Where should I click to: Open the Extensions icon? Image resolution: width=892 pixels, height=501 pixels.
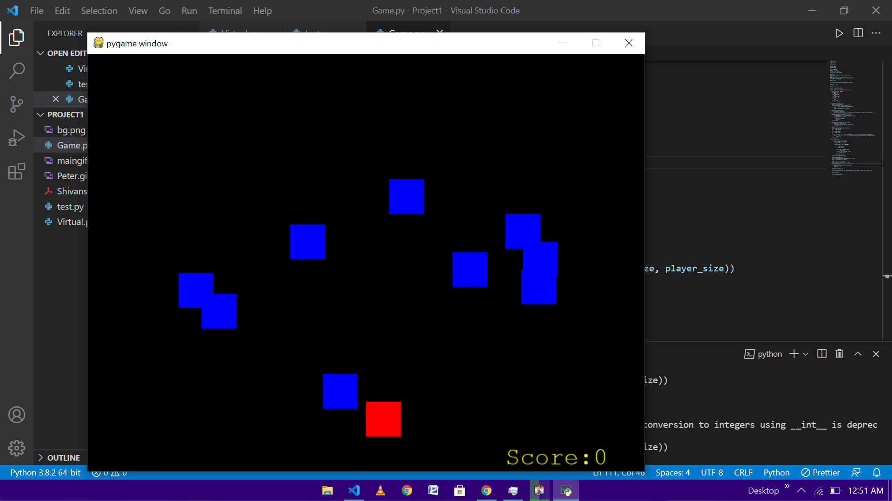pyautogui.click(x=16, y=171)
